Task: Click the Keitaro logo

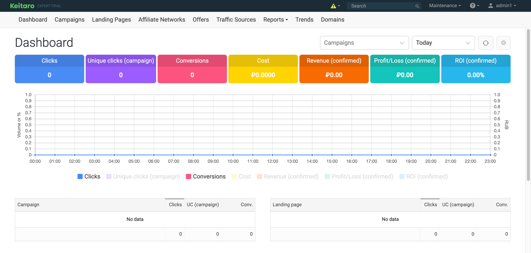Action: 22,6
